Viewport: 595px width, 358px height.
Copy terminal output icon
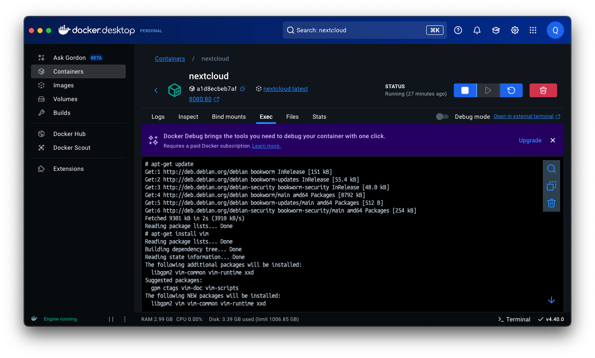coord(552,186)
